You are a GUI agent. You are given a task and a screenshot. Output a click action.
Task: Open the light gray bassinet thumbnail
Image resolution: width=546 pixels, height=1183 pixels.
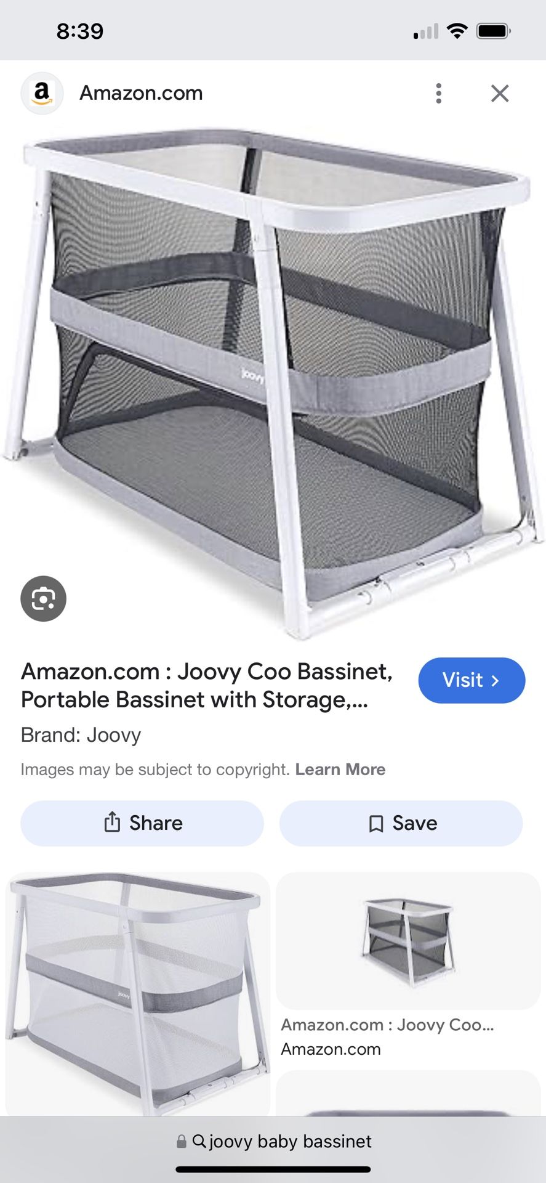pos(138,993)
